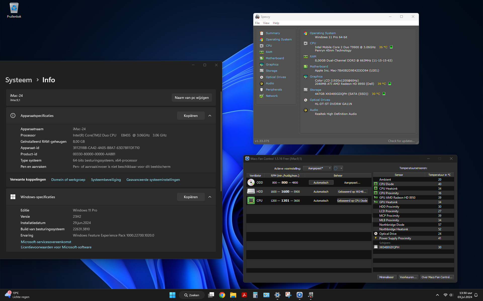Click the Zoeken search box on taskbar
This screenshot has width=483, height=301.
pyautogui.click(x=192, y=295)
